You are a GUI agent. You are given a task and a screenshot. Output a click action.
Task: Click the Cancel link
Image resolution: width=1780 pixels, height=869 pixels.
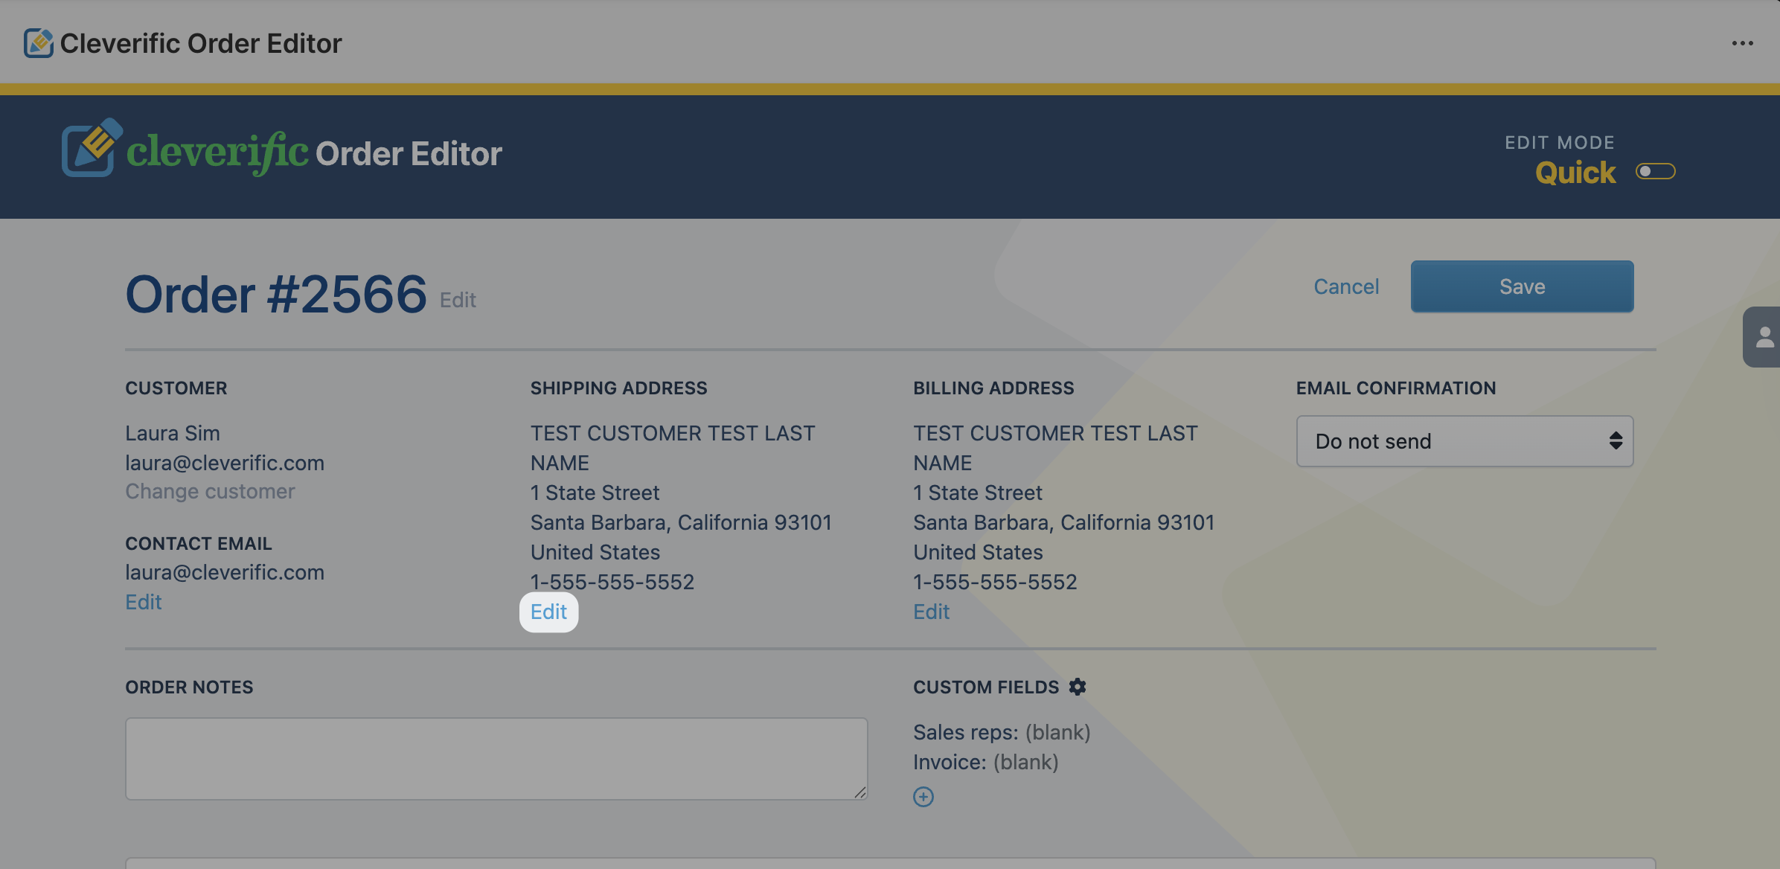click(1346, 286)
